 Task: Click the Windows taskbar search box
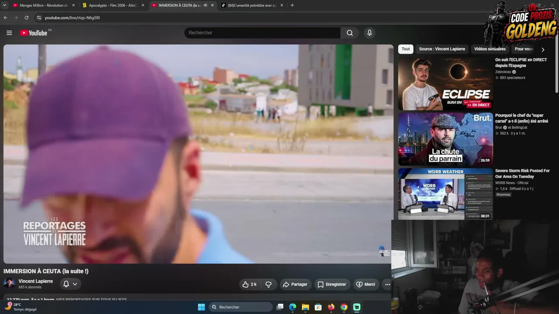coord(241,307)
